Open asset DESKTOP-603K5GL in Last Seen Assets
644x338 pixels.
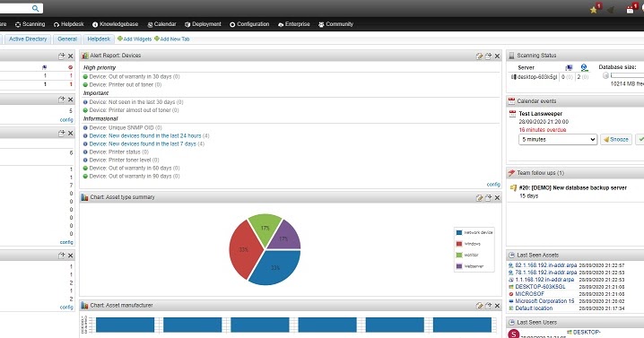point(540,287)
